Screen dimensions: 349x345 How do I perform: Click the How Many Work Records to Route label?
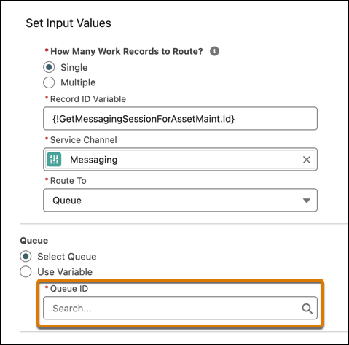127,51
